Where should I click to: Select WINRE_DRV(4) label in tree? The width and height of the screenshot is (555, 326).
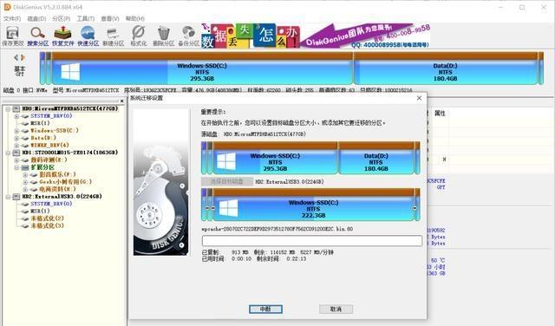49,146
